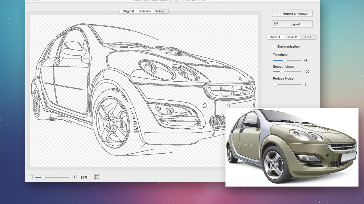Click the Import an Image button
This screenshot has width=364, height=204.
[x=292, y=13]
